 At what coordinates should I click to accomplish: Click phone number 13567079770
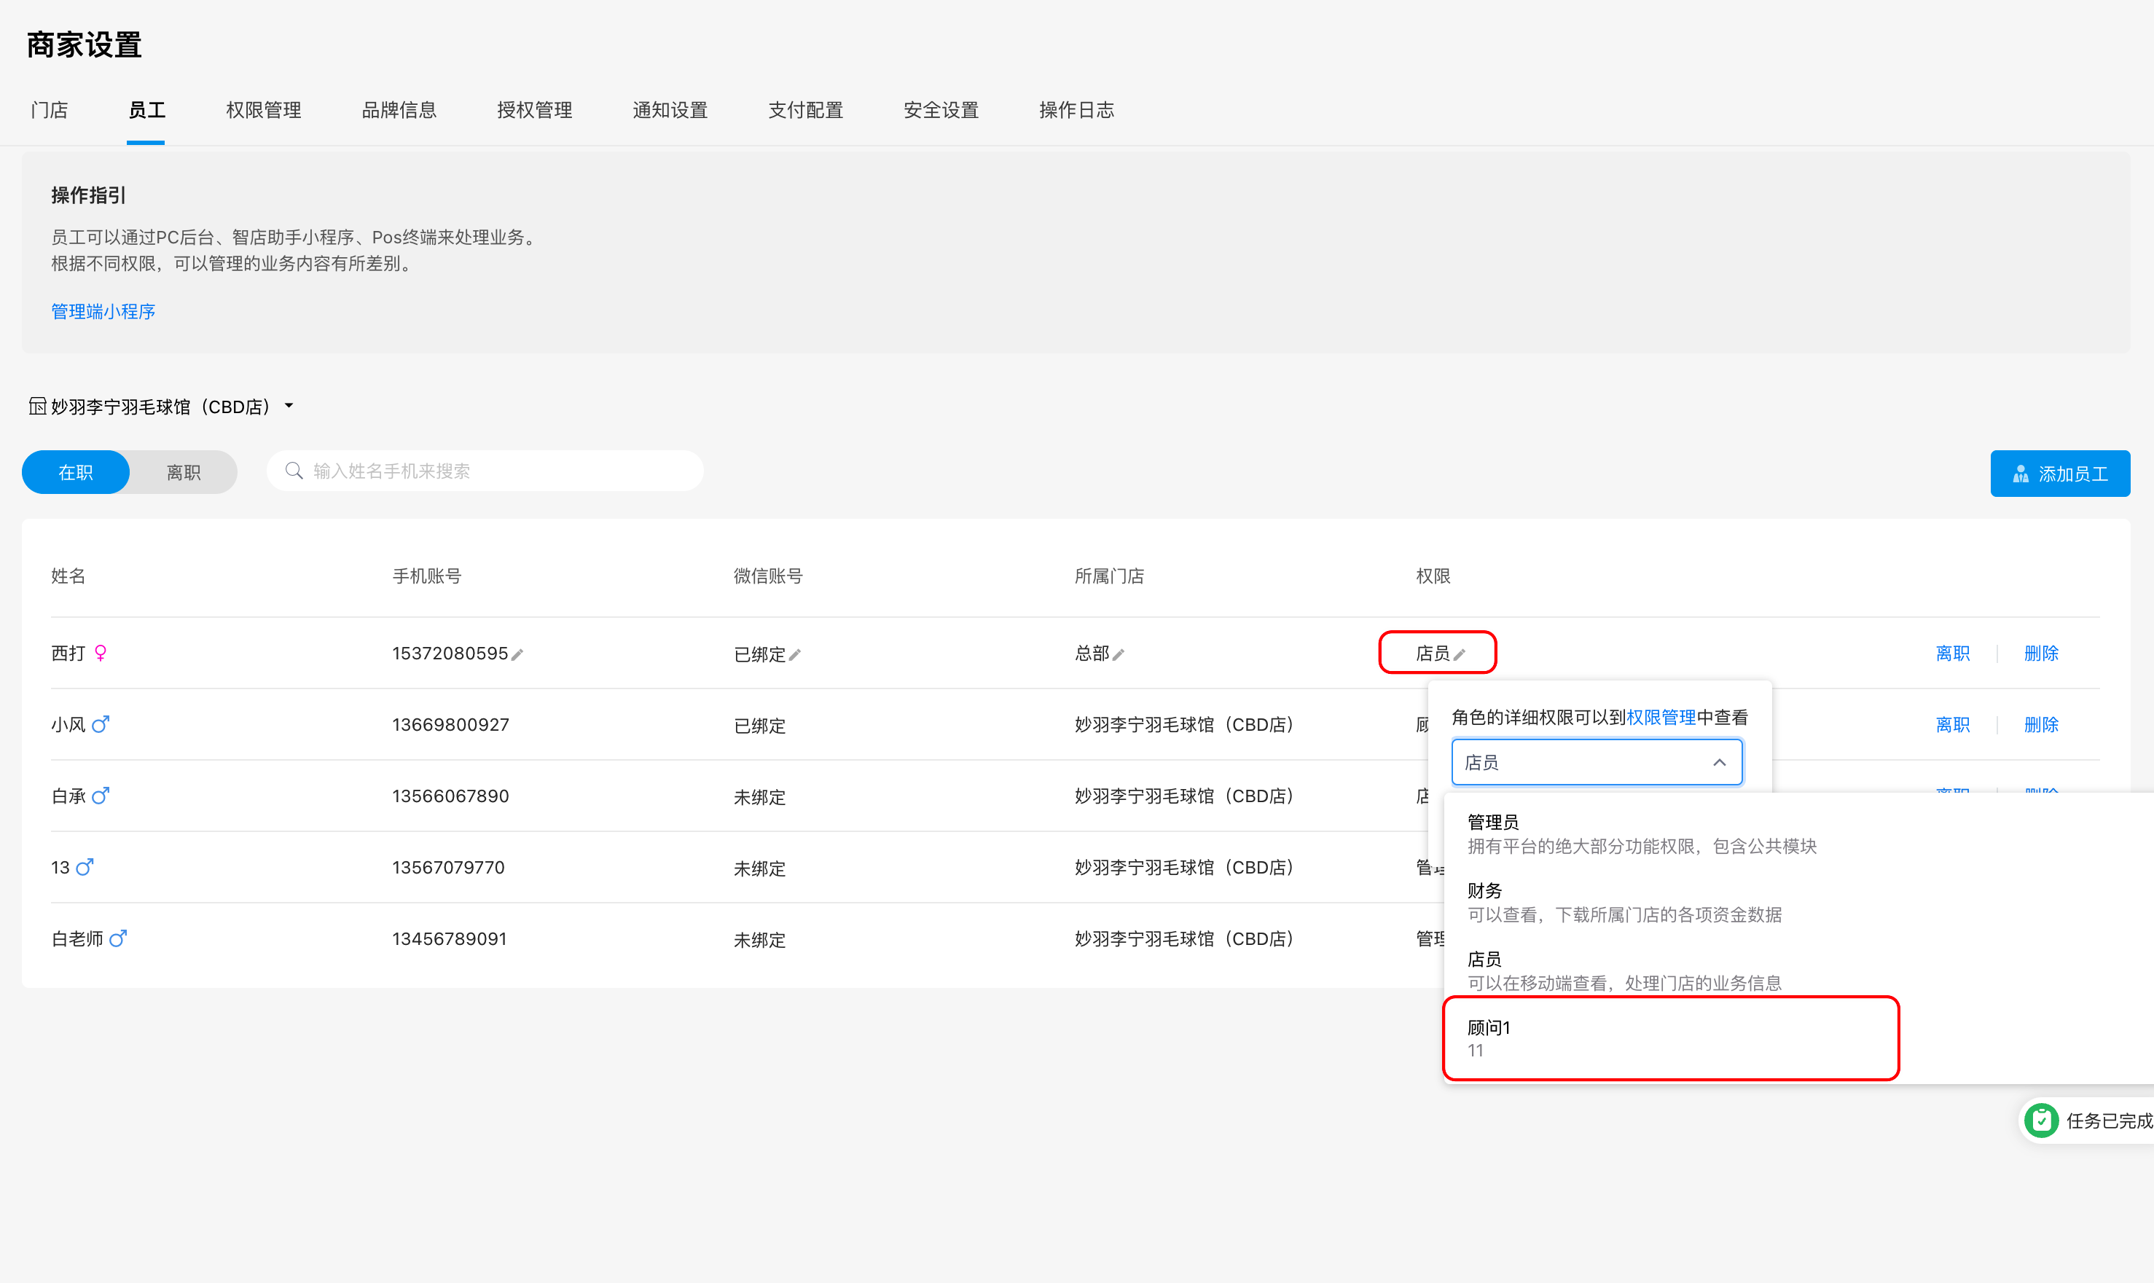448,866
